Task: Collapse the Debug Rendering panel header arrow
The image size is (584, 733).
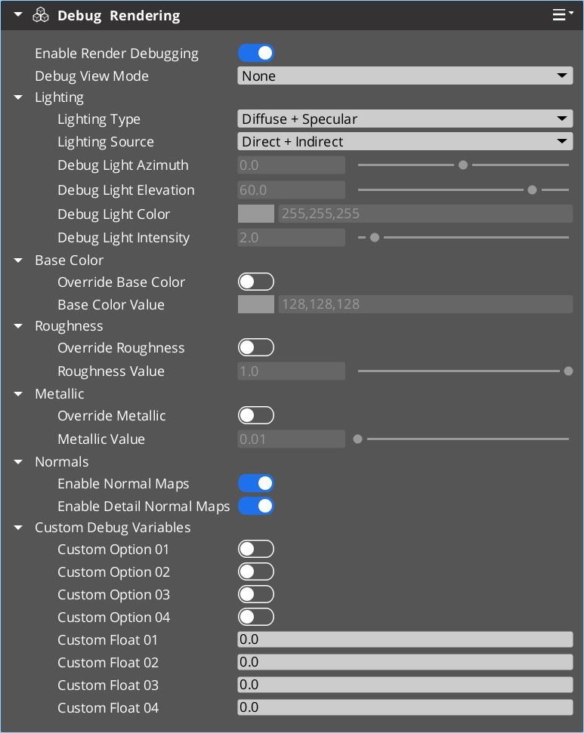Action: (18, 16)
